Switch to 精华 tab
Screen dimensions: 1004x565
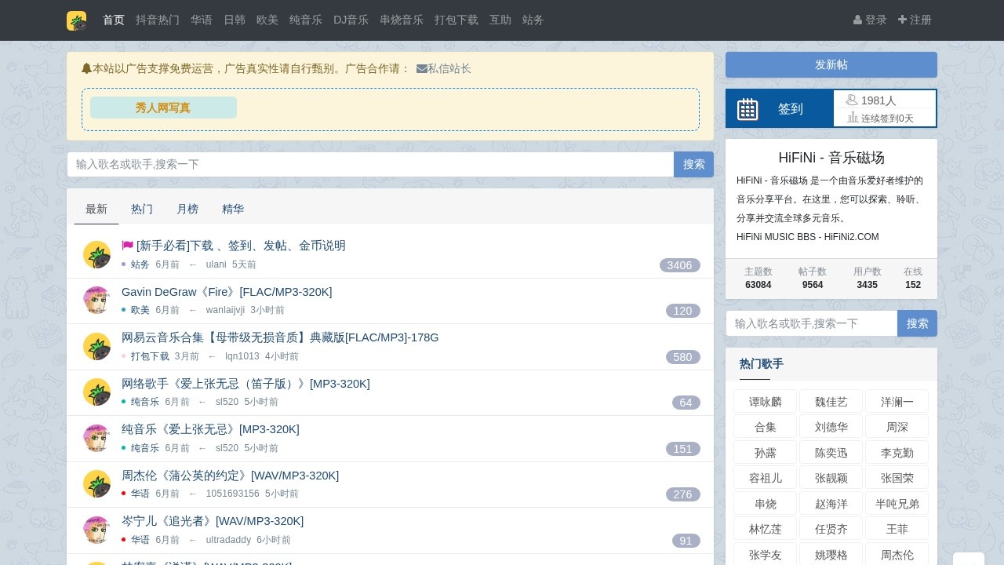pyautogui.click(x=233, y=210)
